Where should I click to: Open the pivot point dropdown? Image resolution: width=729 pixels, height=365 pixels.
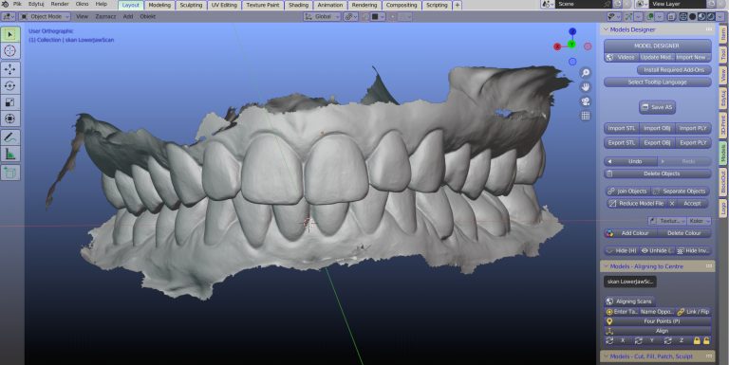(350, 17)
